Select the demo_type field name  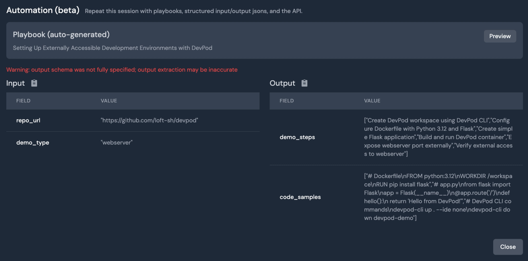33,142
